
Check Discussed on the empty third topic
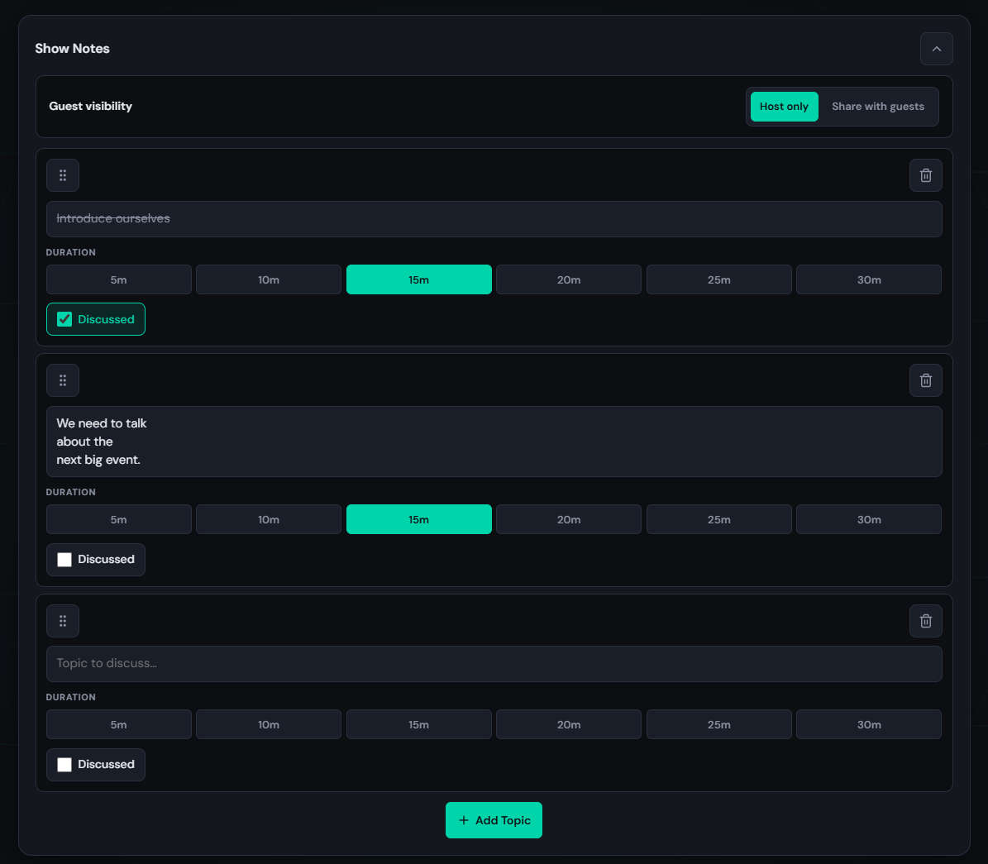tap(96, 765)
